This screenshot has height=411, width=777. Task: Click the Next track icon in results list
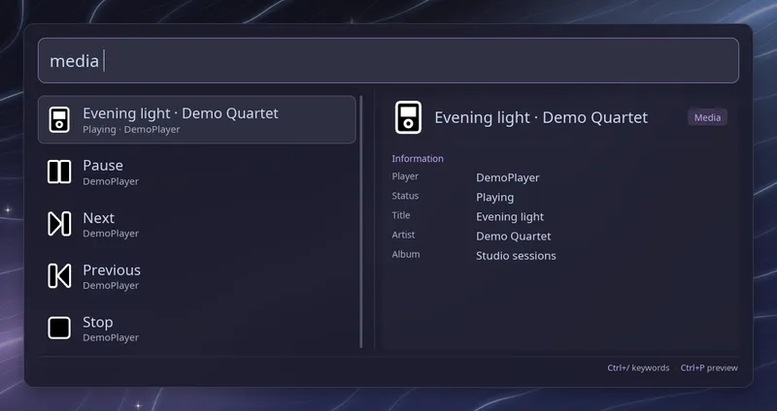(59, 224)
